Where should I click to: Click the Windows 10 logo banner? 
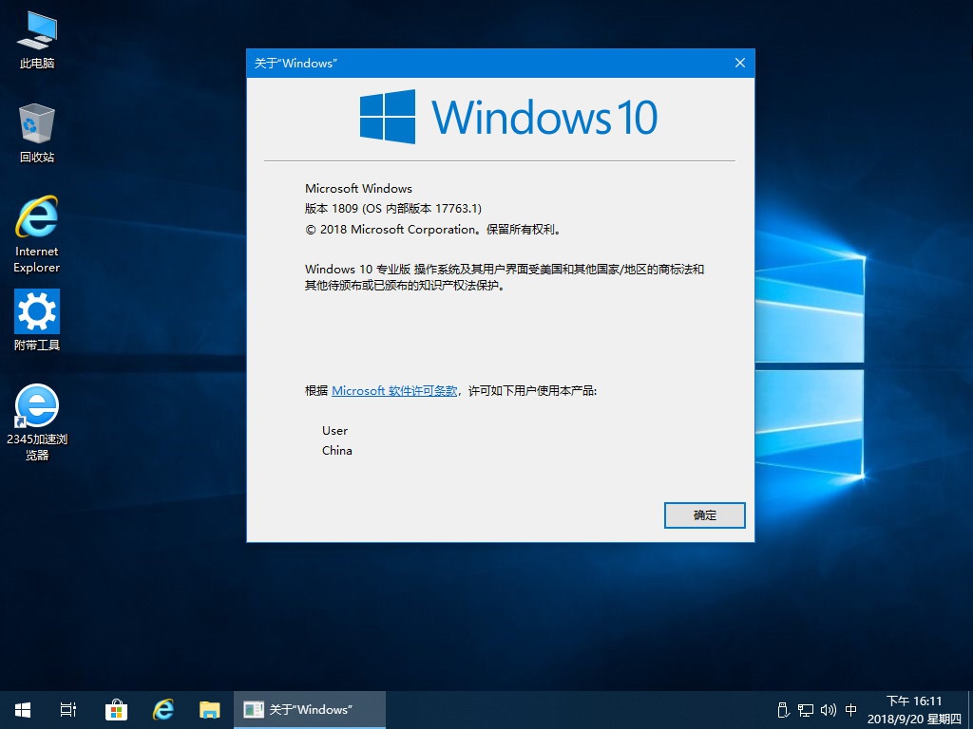coord(508,117)
